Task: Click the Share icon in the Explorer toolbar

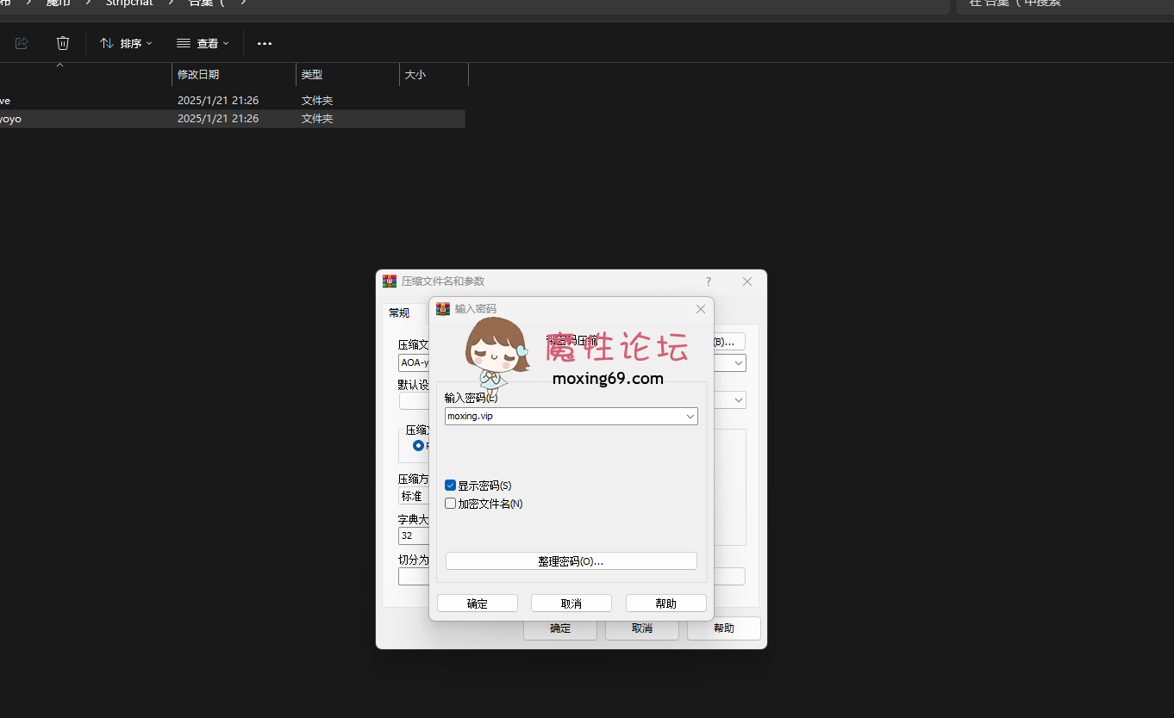Action: click(x=21, y=43)
